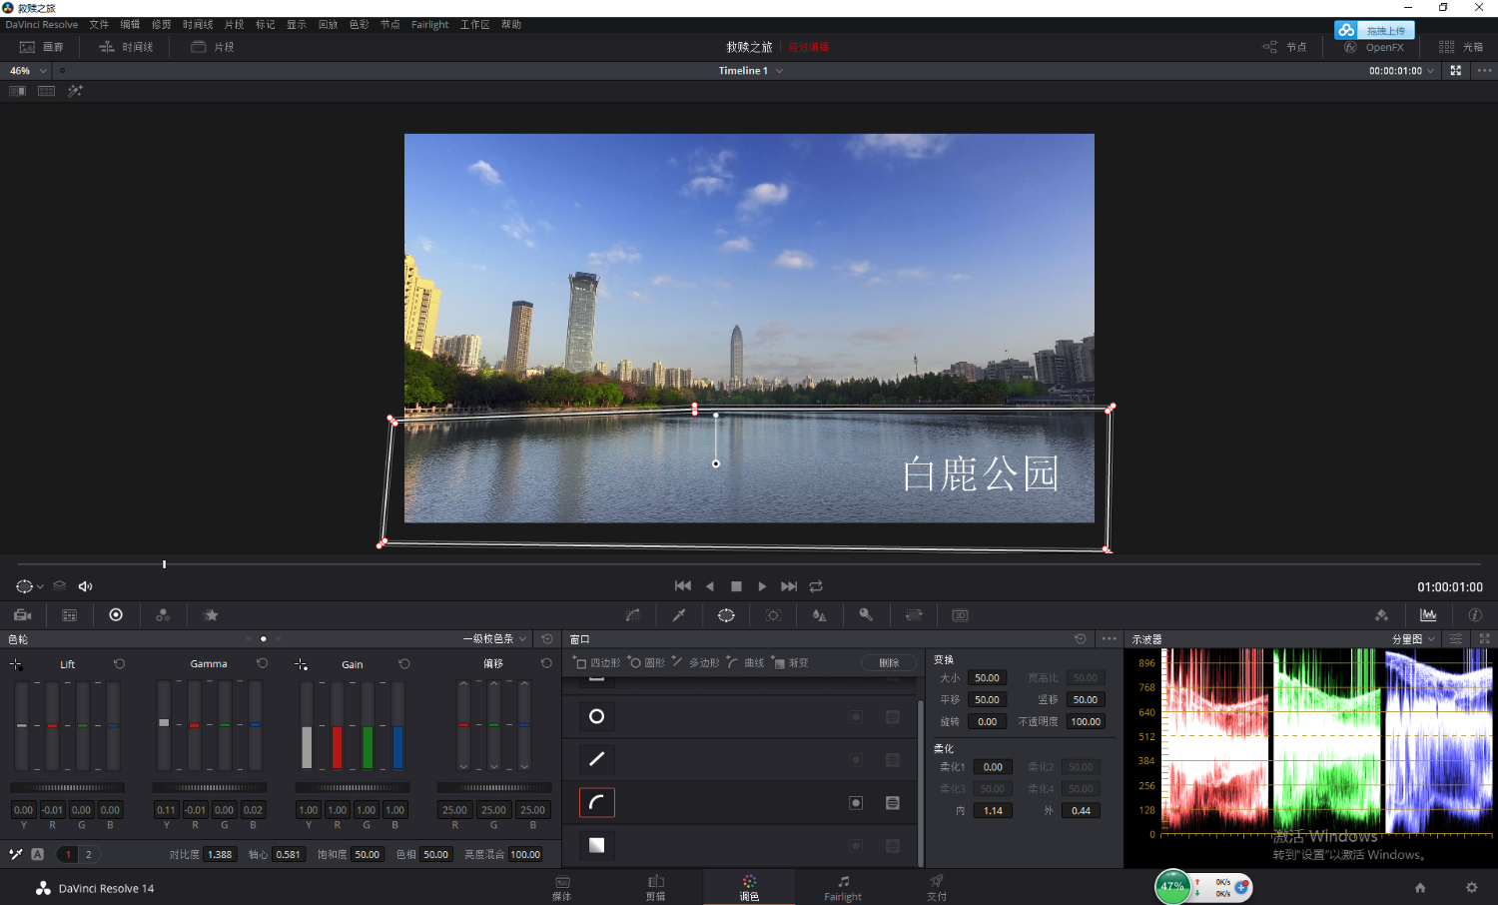Viewport: 1498px width, 905px height.
Task: Reset the Gain color bars
Action: (404, 664)
